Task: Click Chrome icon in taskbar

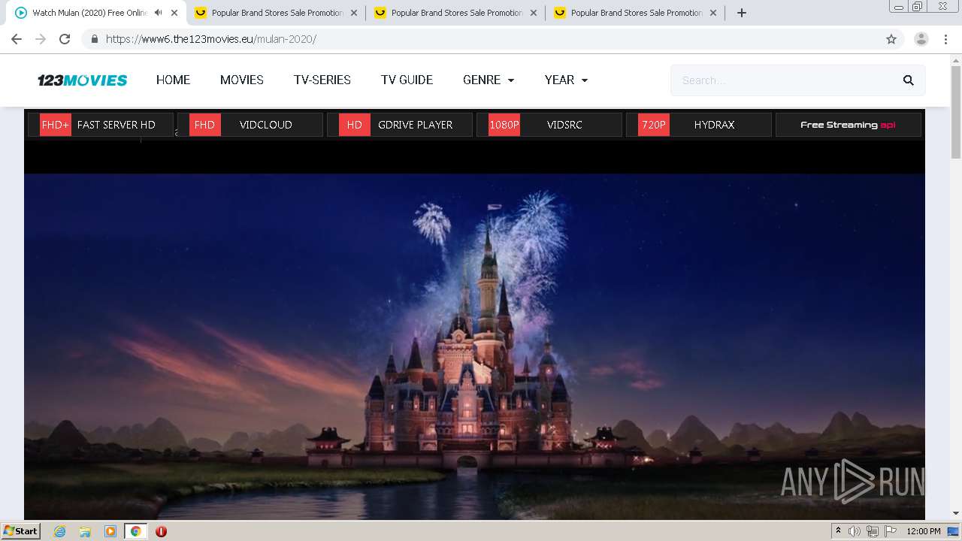Action: [x=135, y=531]
